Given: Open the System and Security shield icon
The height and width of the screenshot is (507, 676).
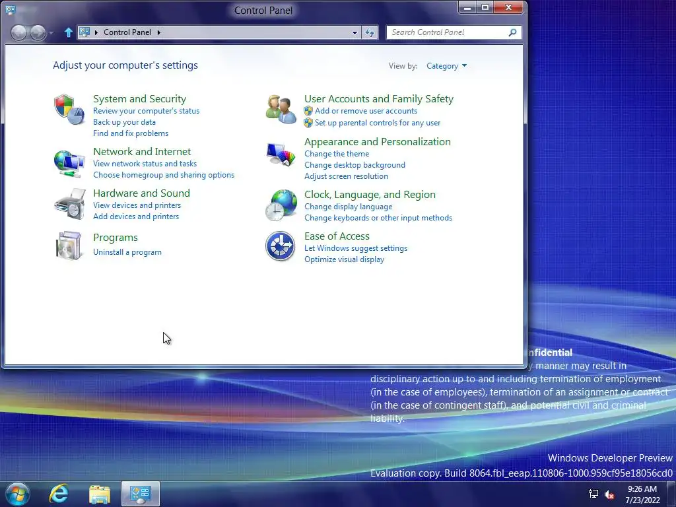Looking at the screenshot, I should tap(69, 110).
